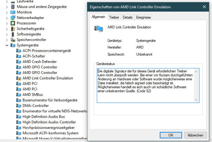The width and height of the screenshot is (212, 142).
Task: Click the icon next to Hochpräzisionsereigniszeitgeber
Action: click(x=19, y=128)
